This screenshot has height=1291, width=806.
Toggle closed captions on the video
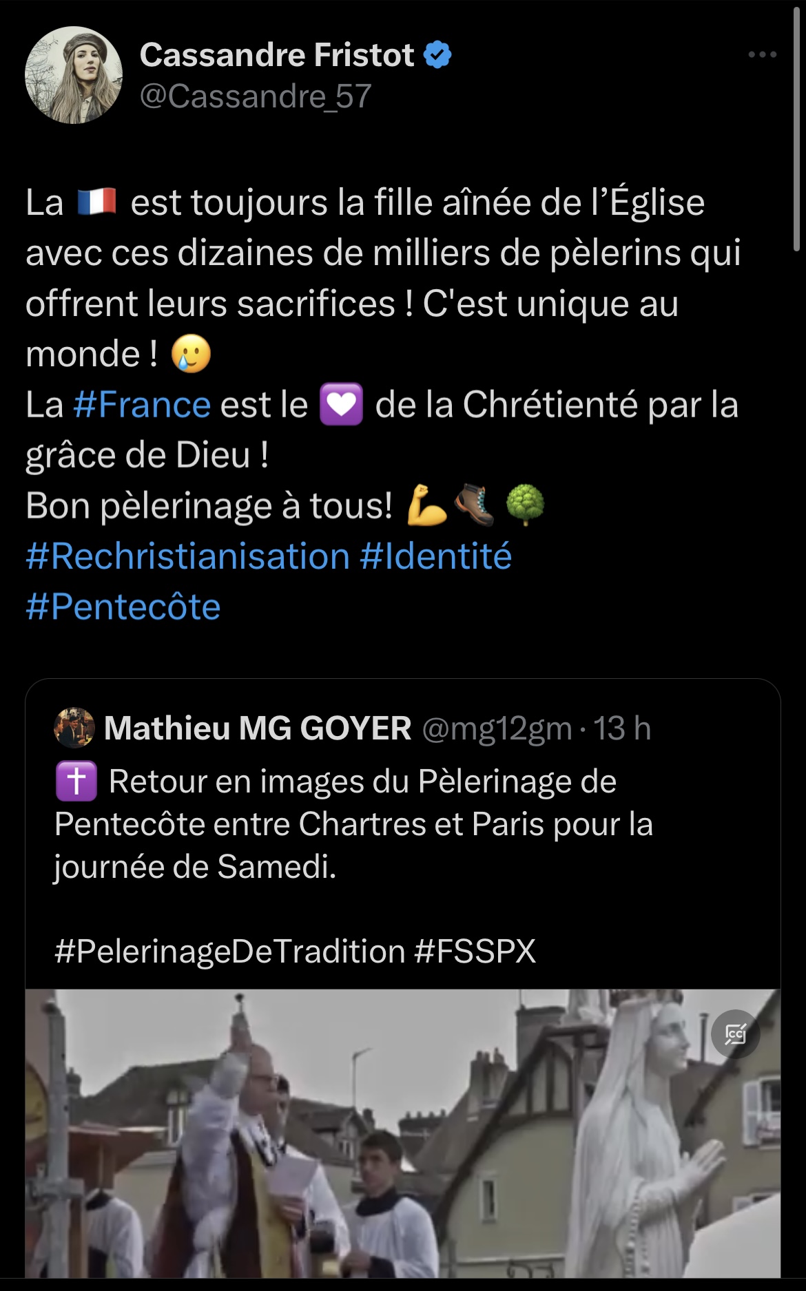[x=735, y=1033]
